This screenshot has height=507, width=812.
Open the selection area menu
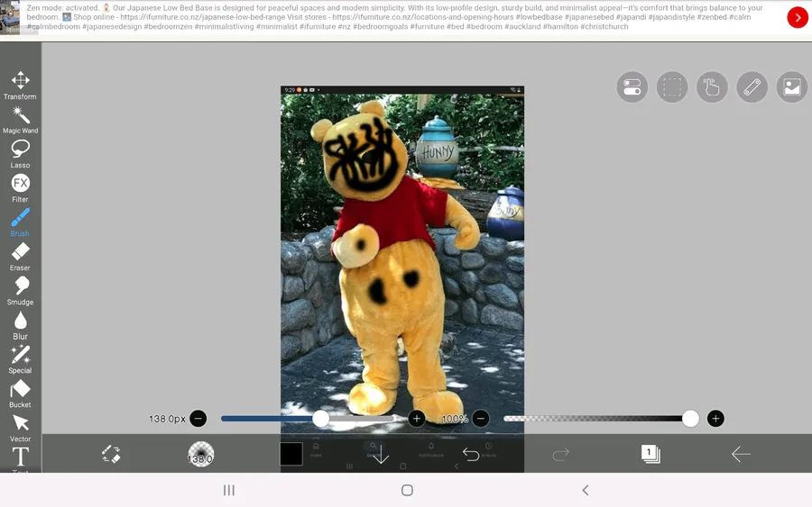tap(671, 86)
